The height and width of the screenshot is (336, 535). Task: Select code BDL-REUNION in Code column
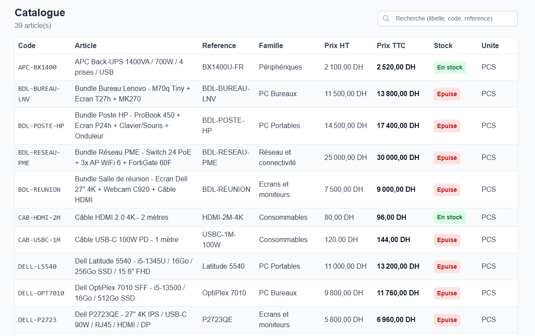point(39,190)
